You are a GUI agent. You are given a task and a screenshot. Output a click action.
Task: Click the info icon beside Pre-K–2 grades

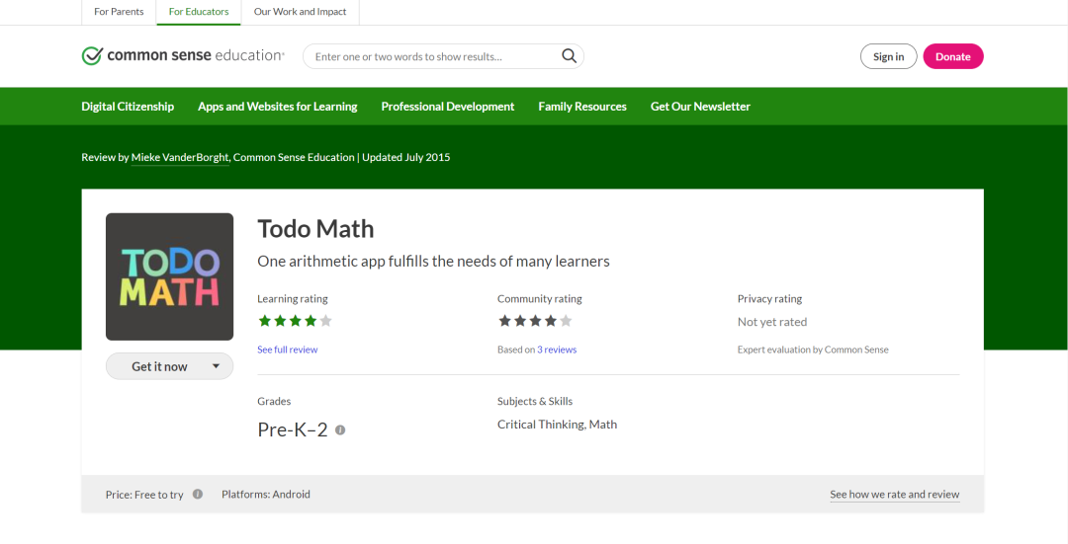tap(340, 429)
